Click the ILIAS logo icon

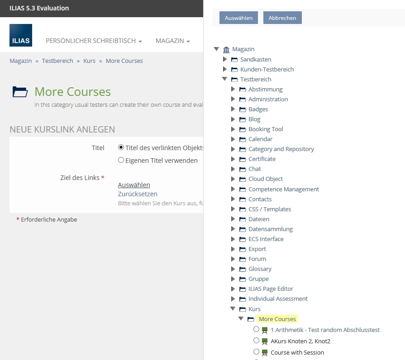coord(21,35)
